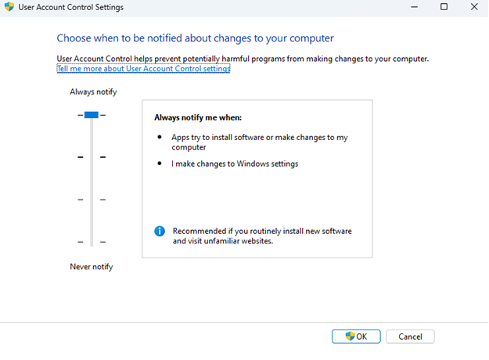Image resolution: width=489 pixels, height=360 pixels.
Task: Click 'Recommended if you routinely install' note
Action: pyautogui.click(x=262, y=236)
